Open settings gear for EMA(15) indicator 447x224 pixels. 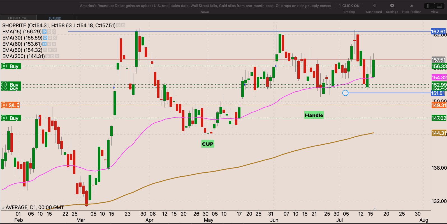49,32
